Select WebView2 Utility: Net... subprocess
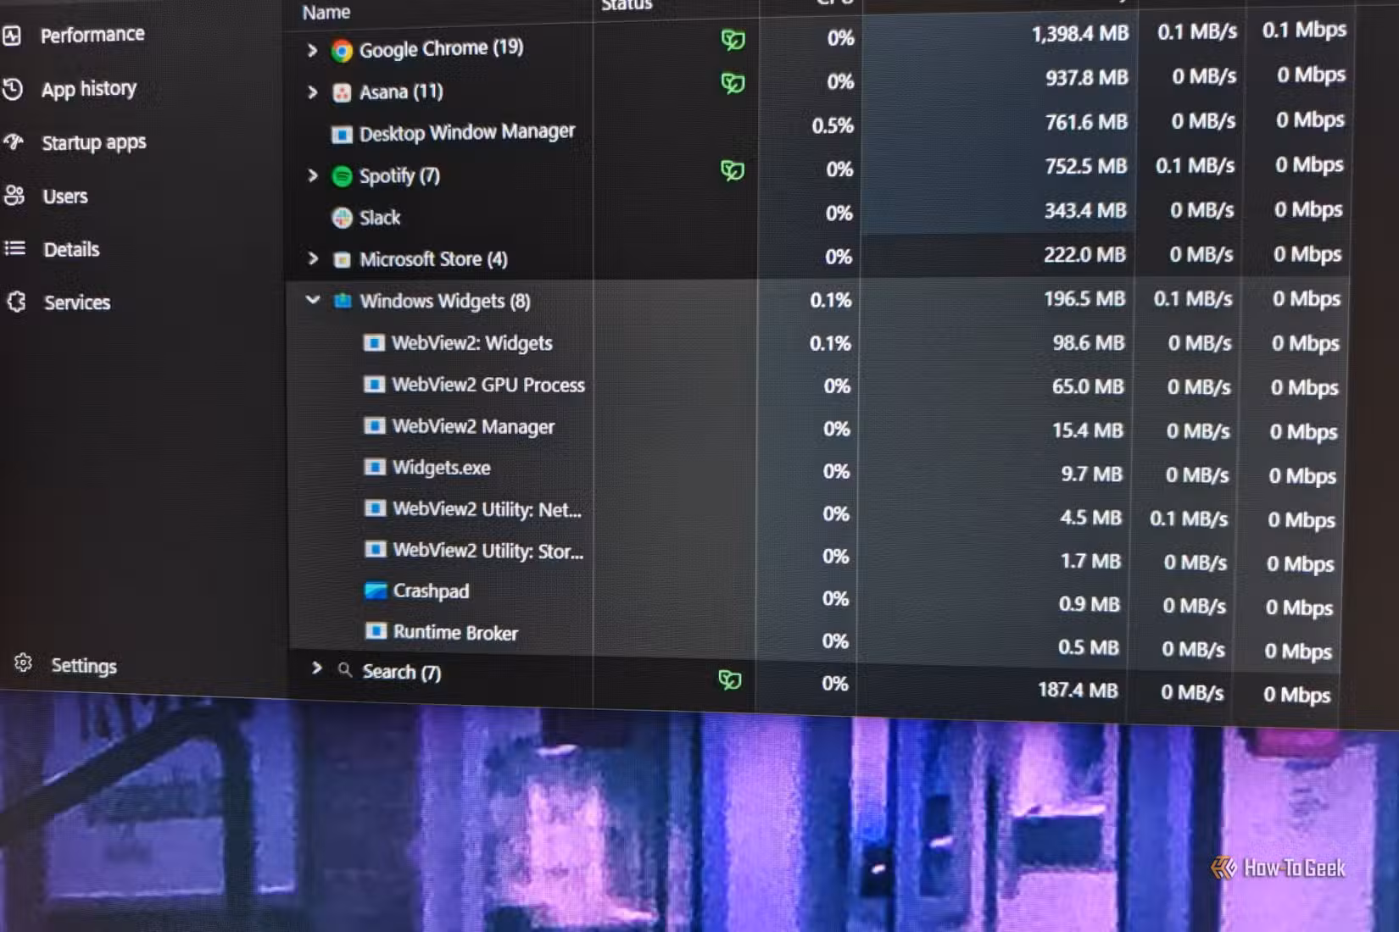Screen dimensions: 1399x932 [x=487, y=509]
